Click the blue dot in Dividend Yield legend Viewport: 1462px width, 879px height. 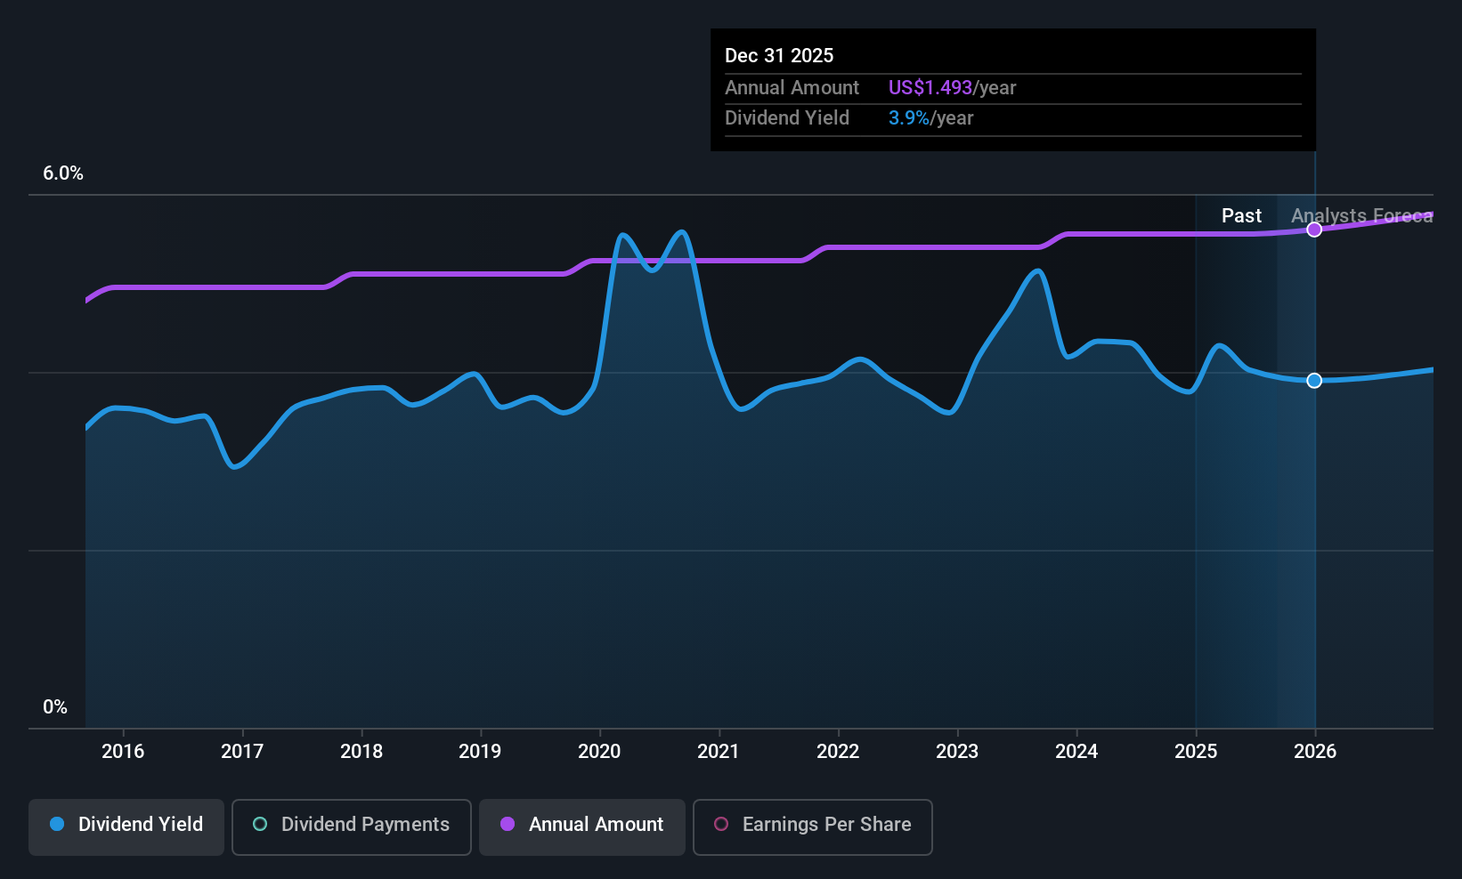tap(57, 825)
